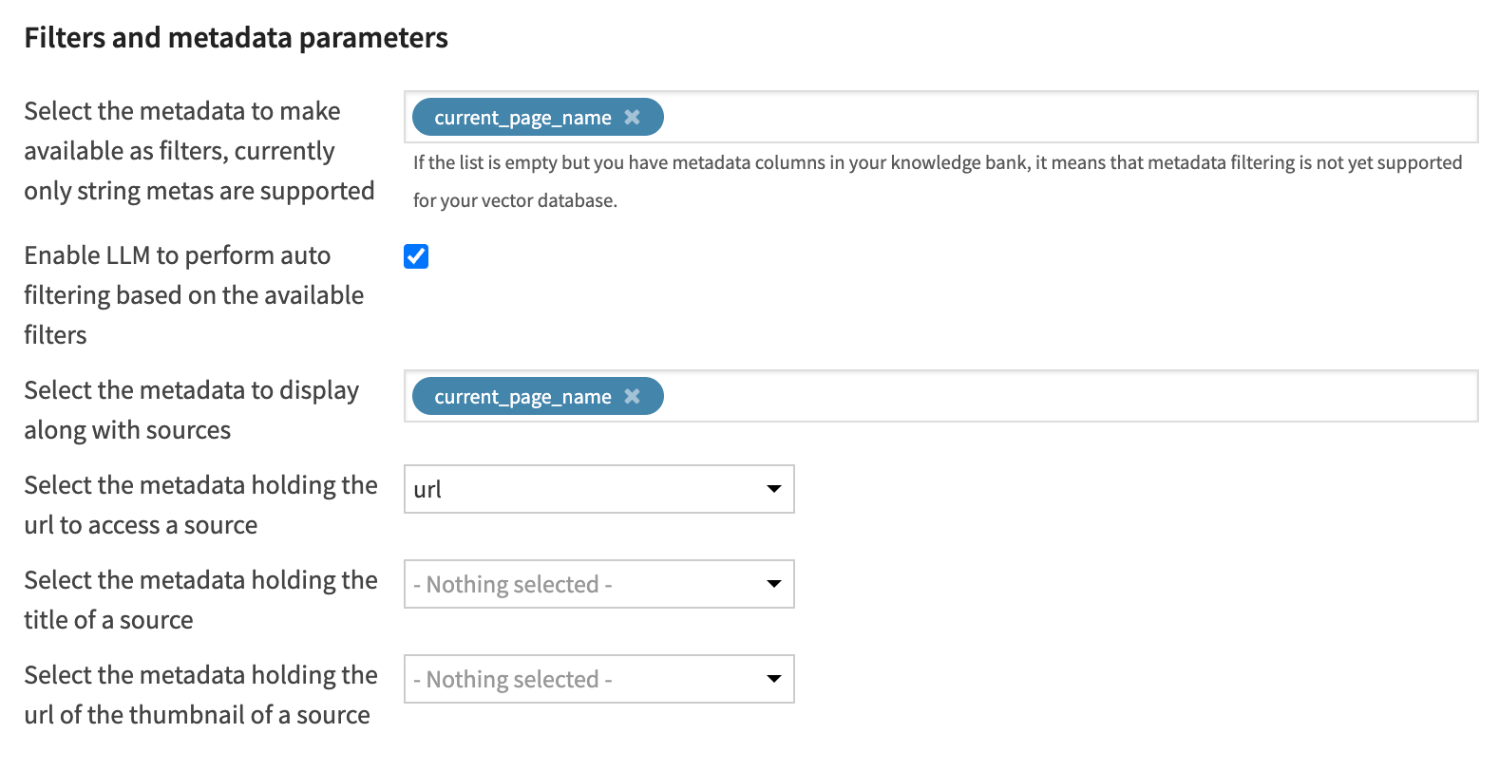Click caret arrow of the url dropdown
1499x771 pixels.
point(773,489)
